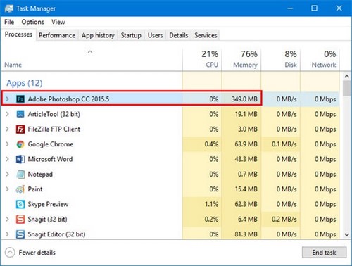Screen dimensions: 352x266
Task: Click the Notepad icon
Action: click(20, 175)
